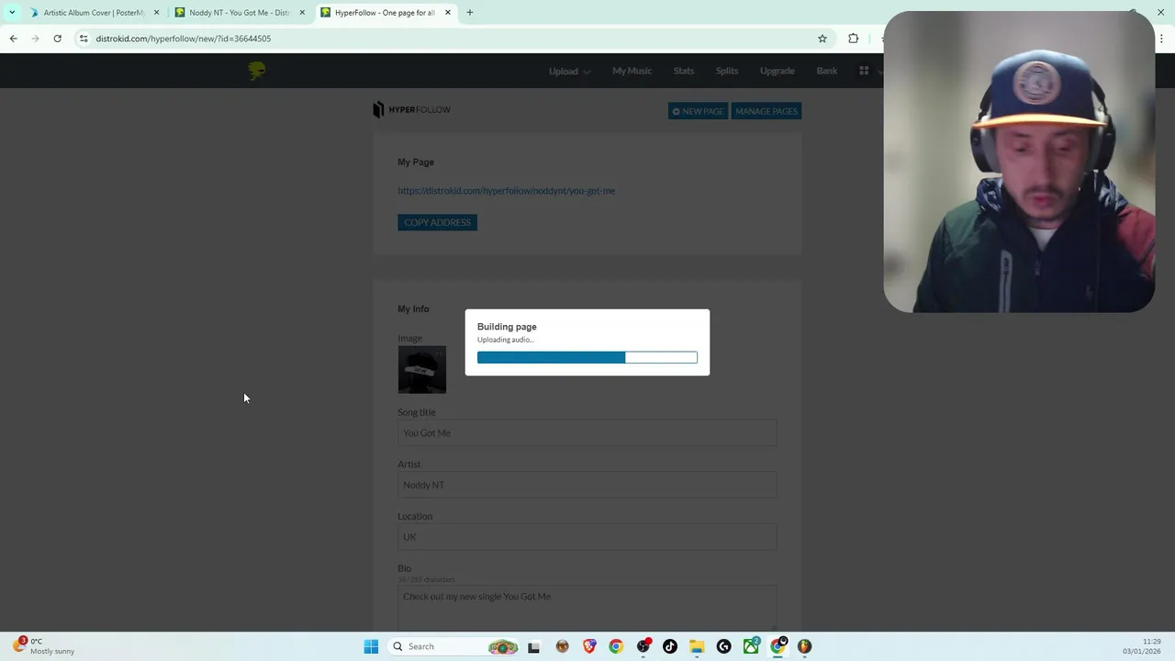Image resolution: width=1175 pixels, height=661 pixels.
Task: Open the Windows Start menu
Action: (x=371, y=646)
